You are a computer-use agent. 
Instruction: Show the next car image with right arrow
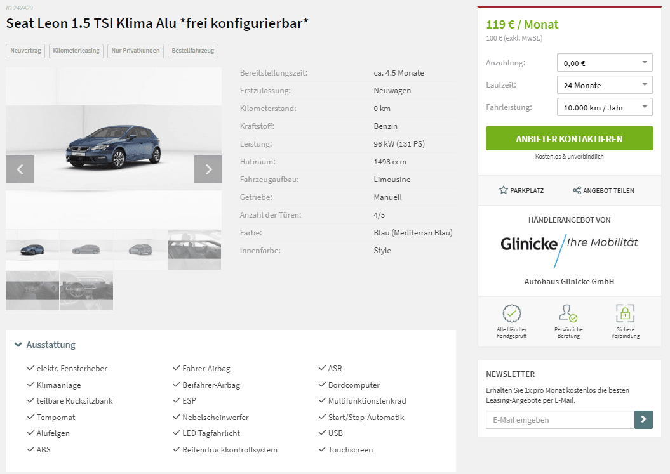pyautogui.click(x=208, y=169)
